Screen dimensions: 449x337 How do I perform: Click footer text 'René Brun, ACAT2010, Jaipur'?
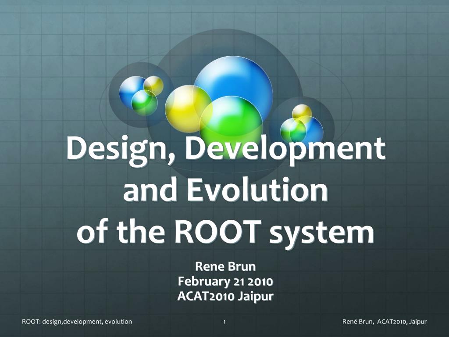click(x=385, y=322)
